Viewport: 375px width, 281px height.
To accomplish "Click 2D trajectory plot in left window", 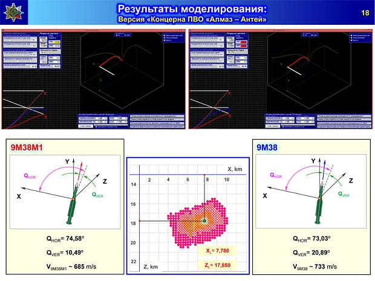I will coord(24,109).
